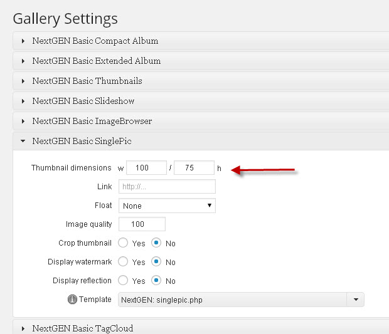The image size is (389, 334).
Task: Click the Image quality input field
Action: [x=142, y=224]
